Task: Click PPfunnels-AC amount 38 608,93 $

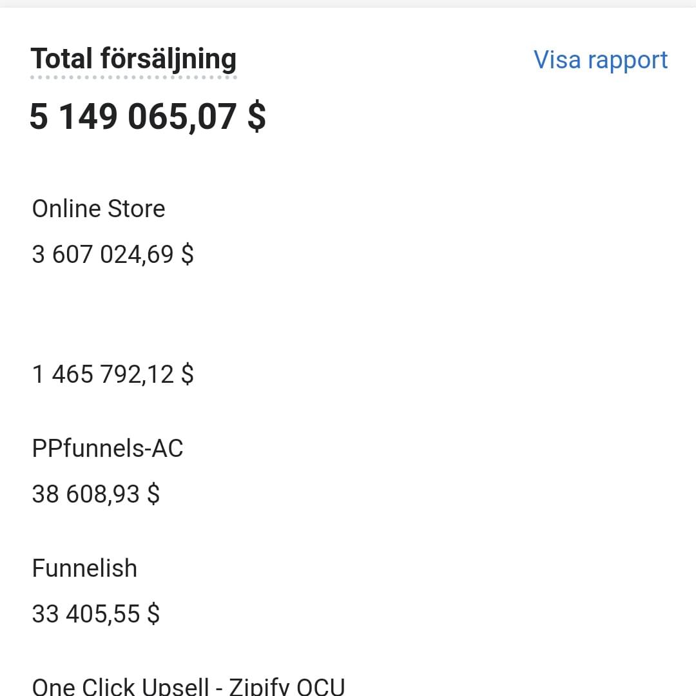Action: [95, 494]
